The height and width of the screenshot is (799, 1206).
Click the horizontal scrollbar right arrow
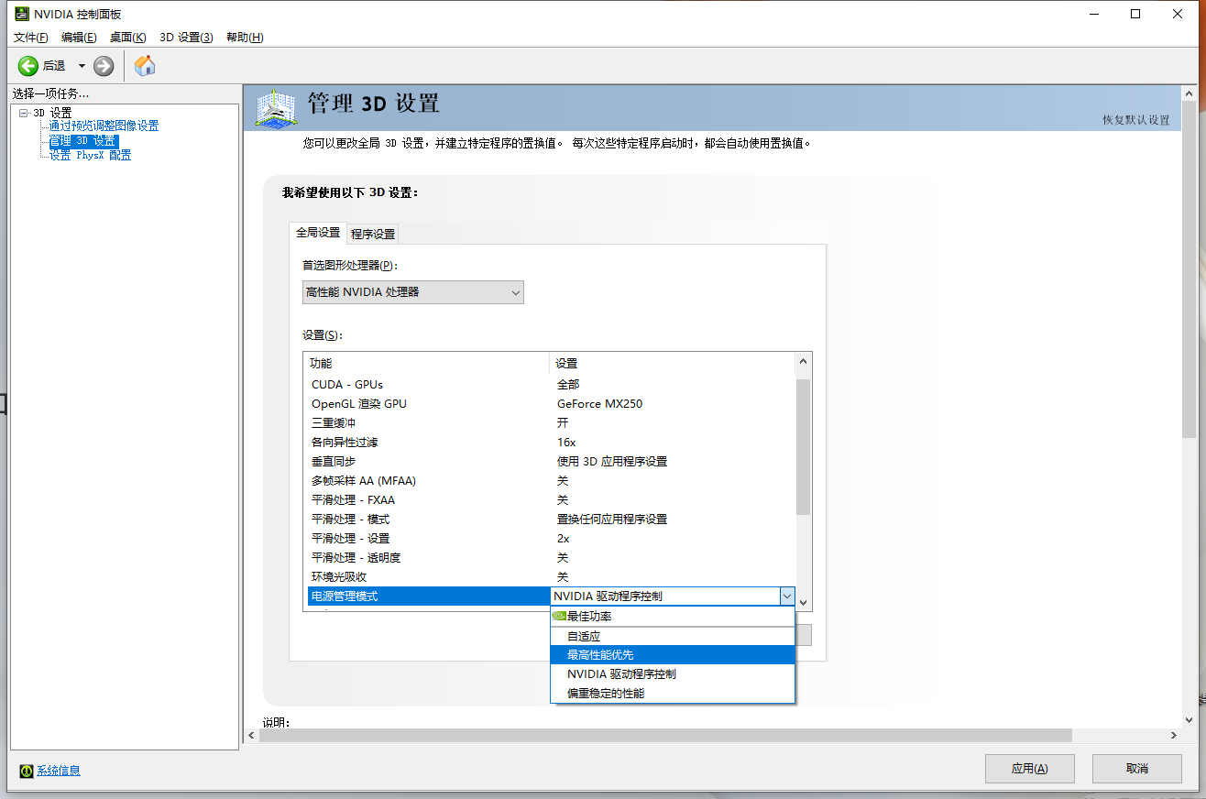coord(1174,736)
